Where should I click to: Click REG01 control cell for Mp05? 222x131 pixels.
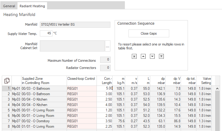coord(82,110)
